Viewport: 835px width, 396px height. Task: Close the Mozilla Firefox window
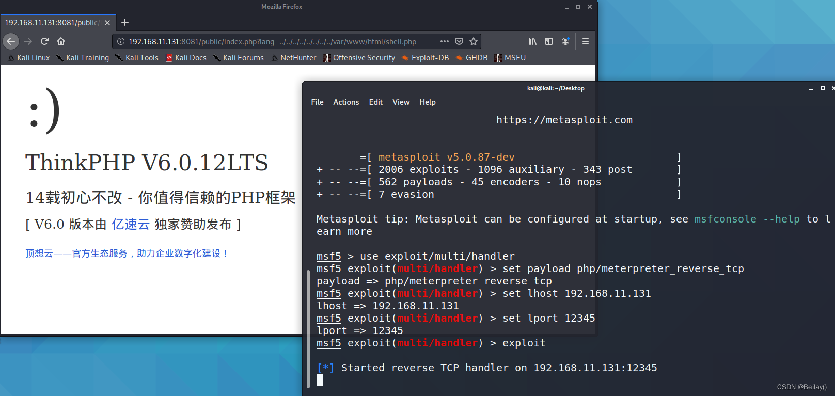[x=590, y=7]
